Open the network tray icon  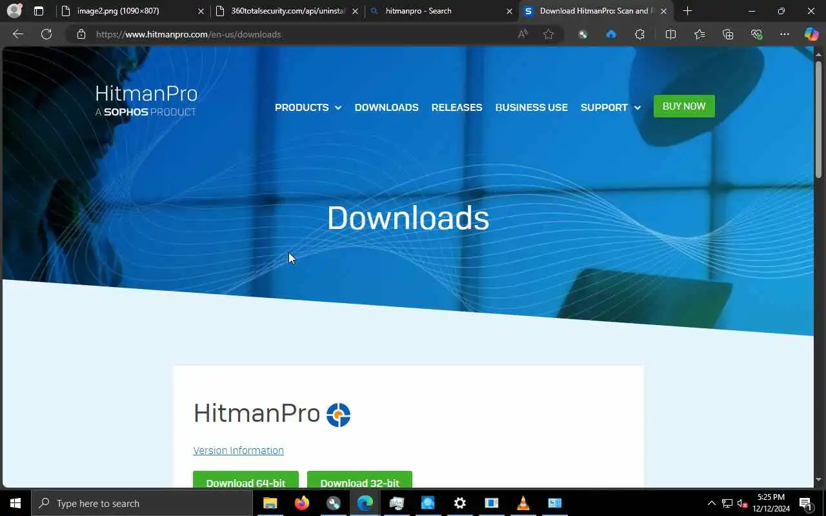pyautogui.click(x=727, y=503)
